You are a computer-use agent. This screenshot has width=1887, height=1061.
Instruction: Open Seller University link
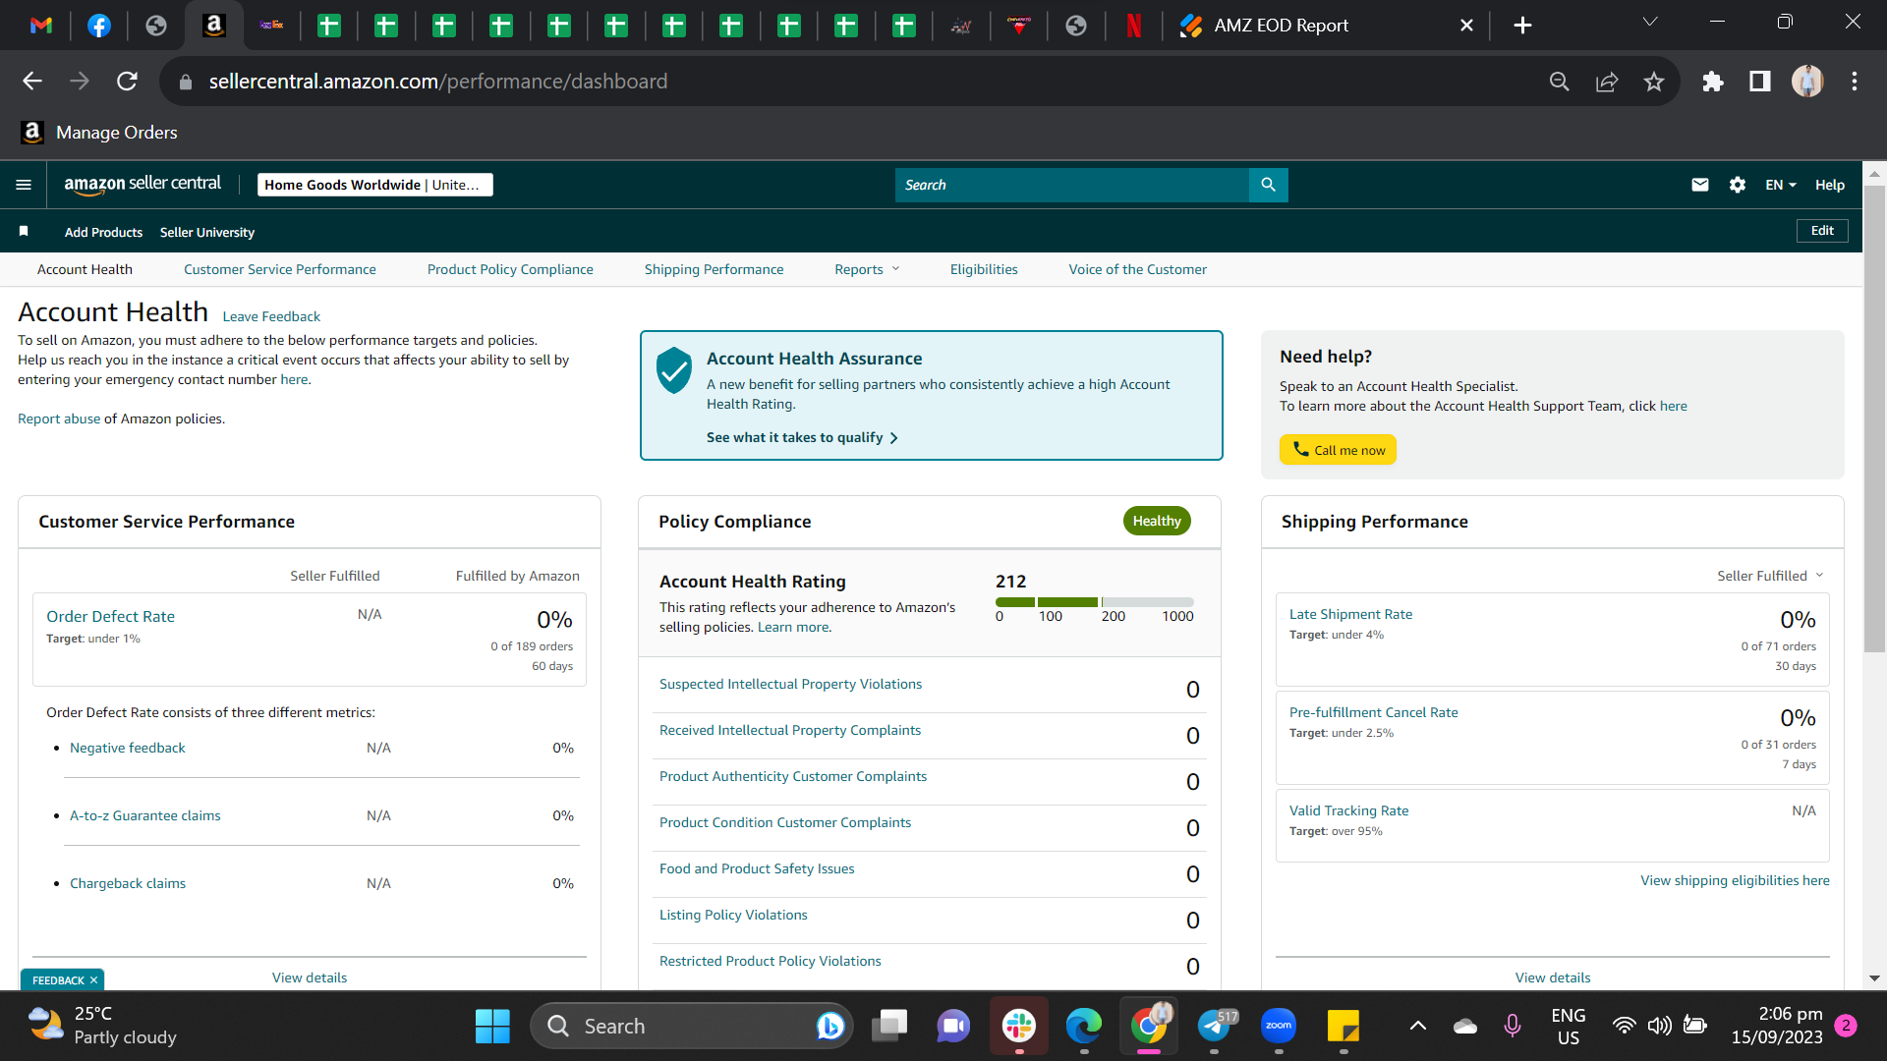pyautogui.click(x=206, y=232)
